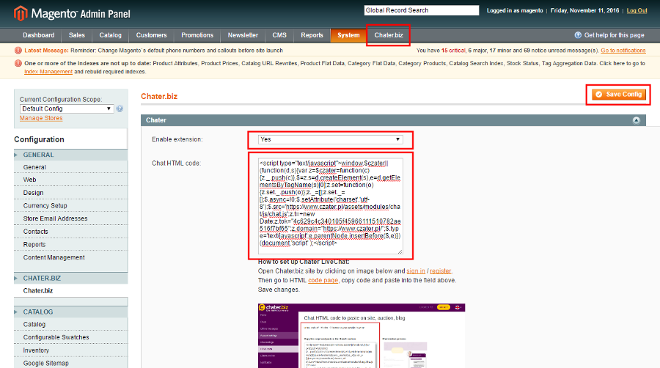Select Currency Setup in the sidebar

(x=45, y=206)
